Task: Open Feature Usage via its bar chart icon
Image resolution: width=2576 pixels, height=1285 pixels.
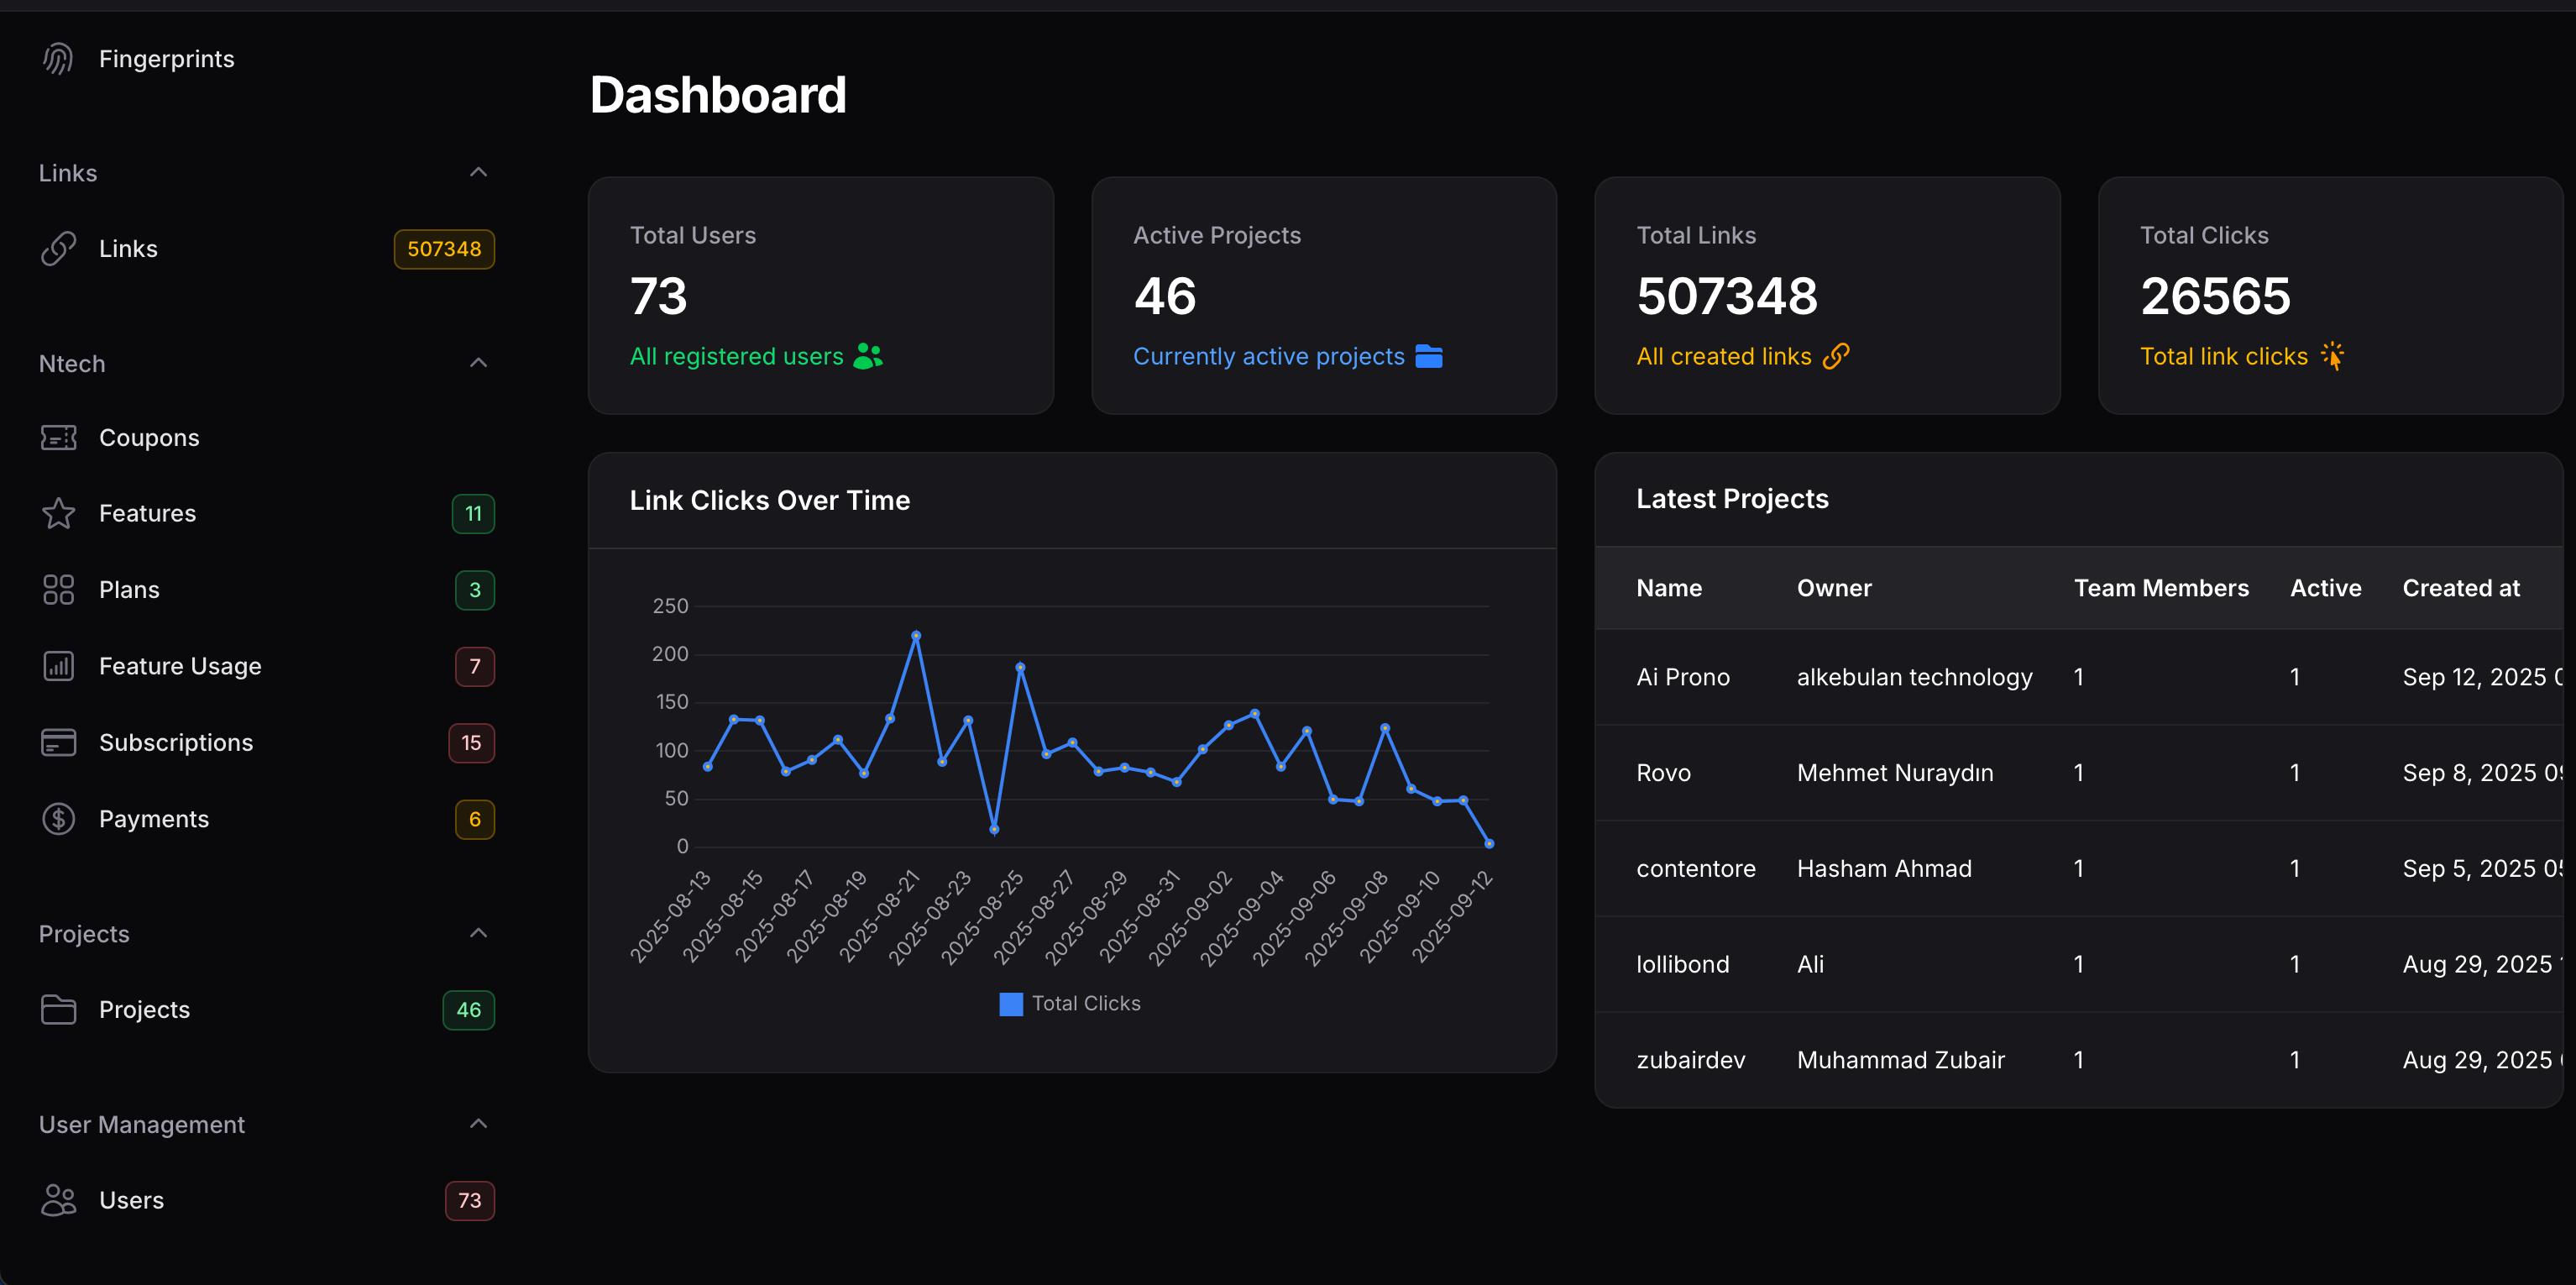Action: (x=58, y=666)
